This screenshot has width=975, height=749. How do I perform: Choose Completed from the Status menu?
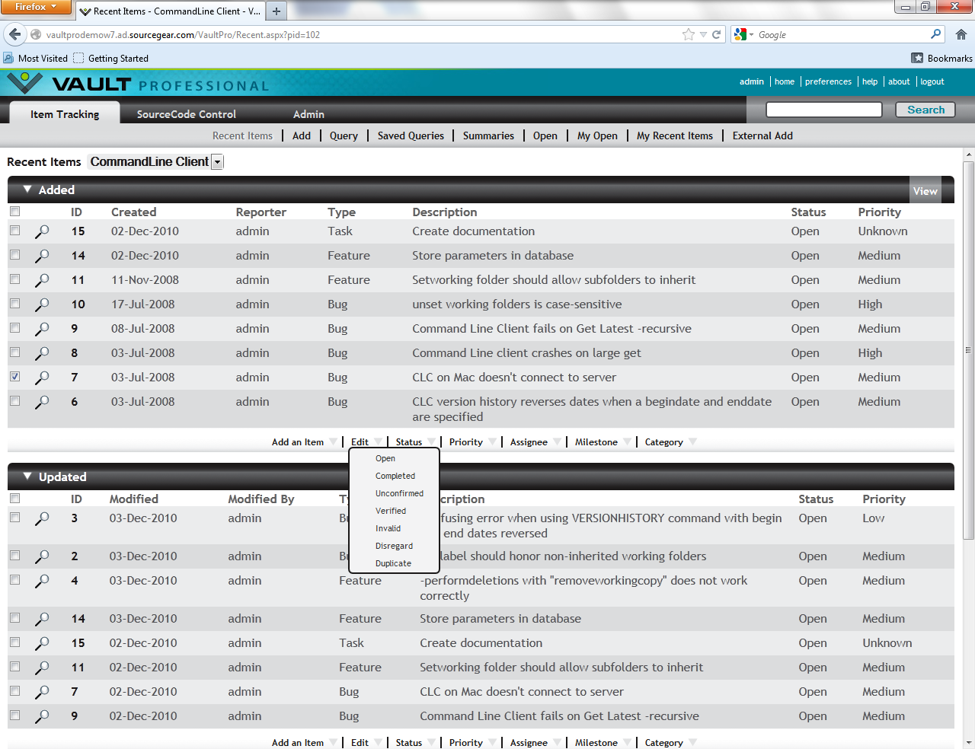[x=395, y=476]
